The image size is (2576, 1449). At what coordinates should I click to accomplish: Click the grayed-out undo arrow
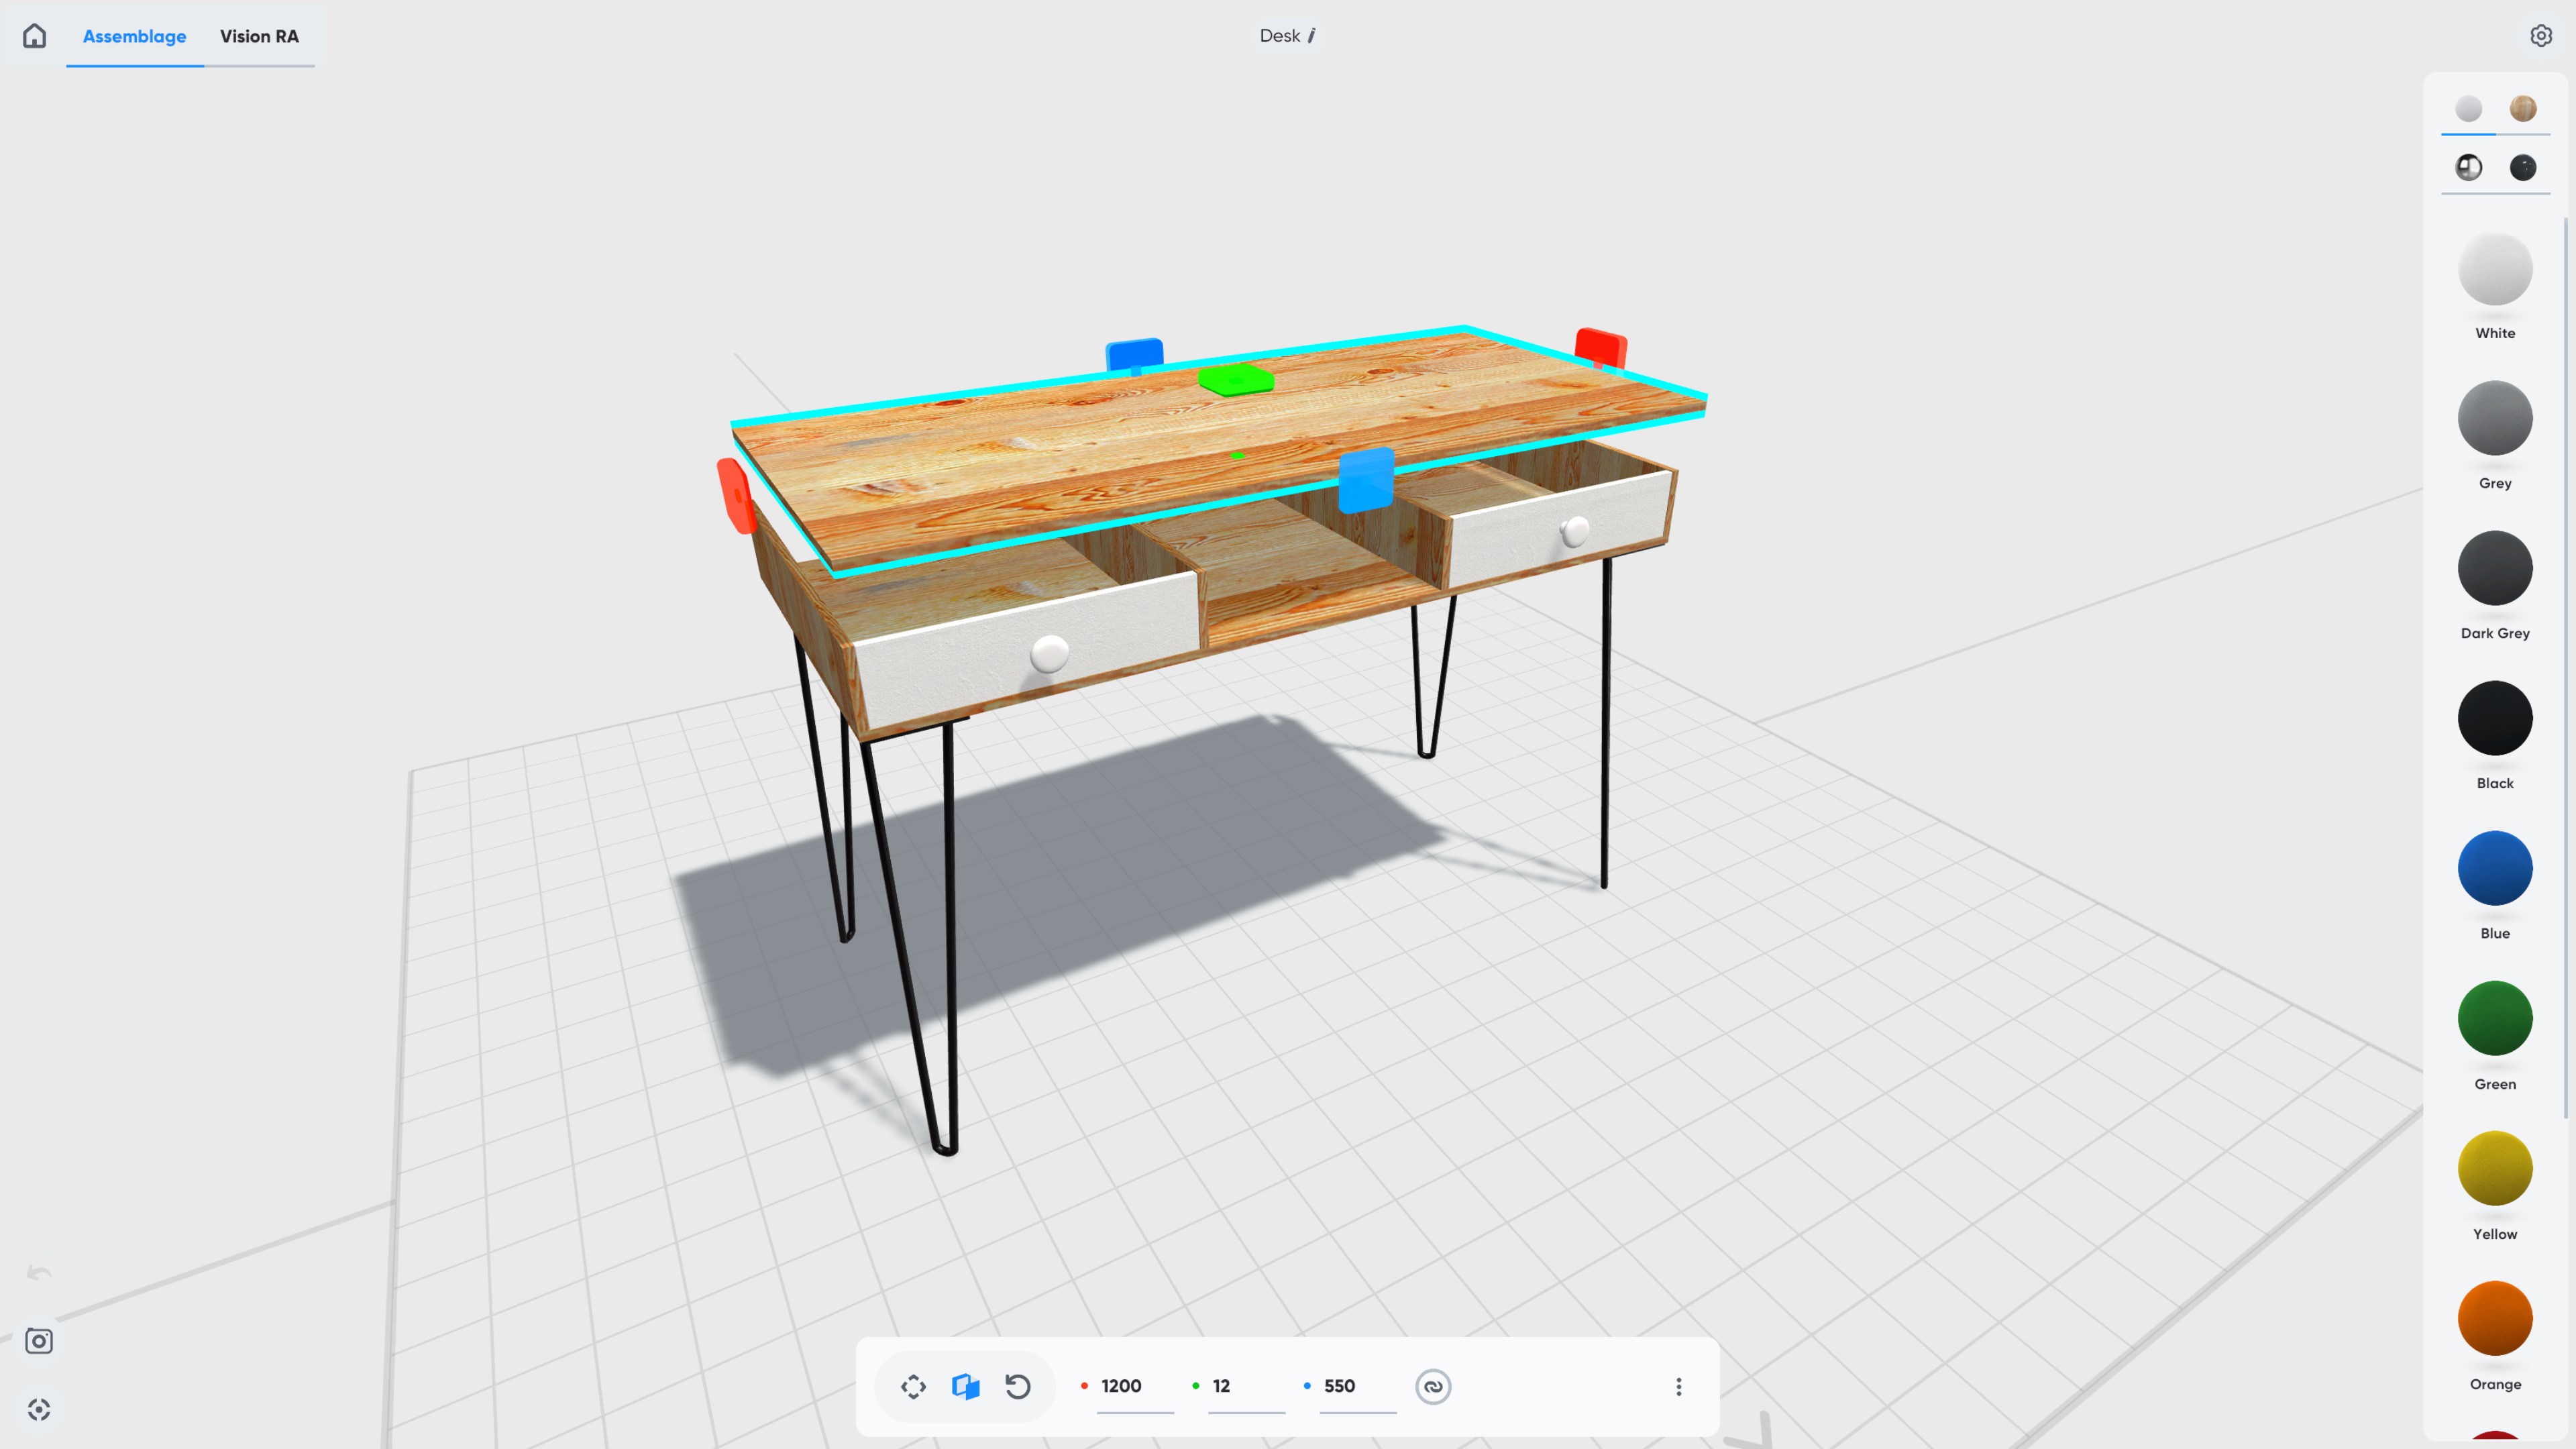[39, 1273]
